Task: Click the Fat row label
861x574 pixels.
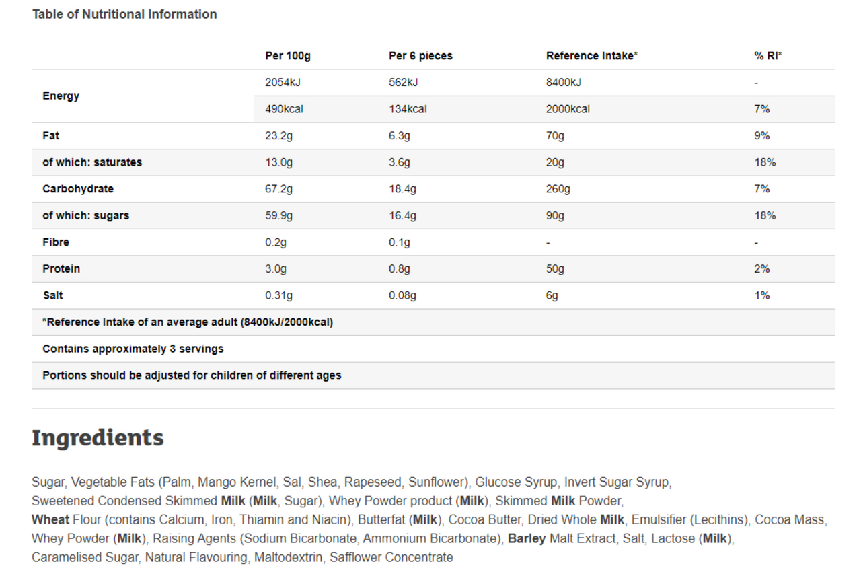Action: tap(50, 135)
